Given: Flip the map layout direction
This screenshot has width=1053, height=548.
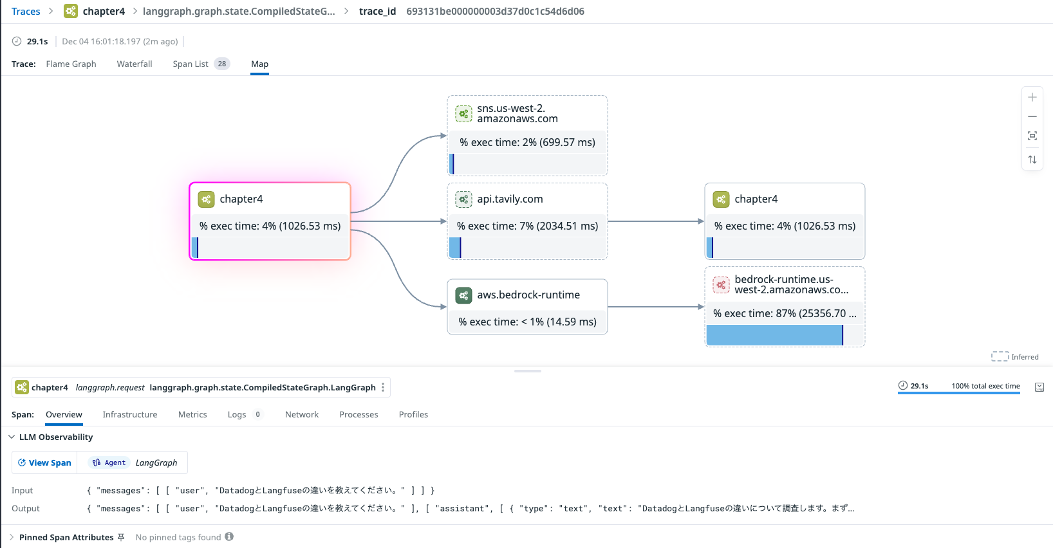Looking at the screenshot, I should tap(1032, 160).
